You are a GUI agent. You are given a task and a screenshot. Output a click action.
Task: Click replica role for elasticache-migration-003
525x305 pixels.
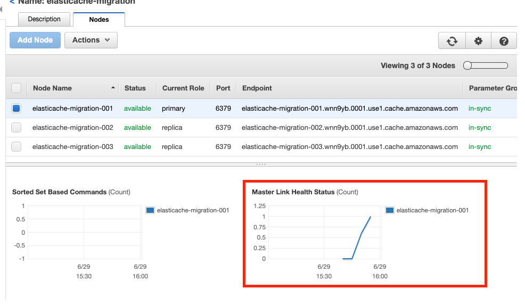[172, 146]
